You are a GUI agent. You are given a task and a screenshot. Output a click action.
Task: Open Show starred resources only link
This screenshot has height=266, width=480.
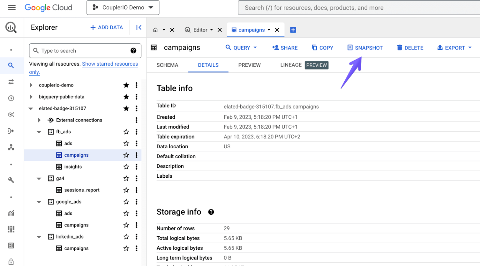pos(110,64)
